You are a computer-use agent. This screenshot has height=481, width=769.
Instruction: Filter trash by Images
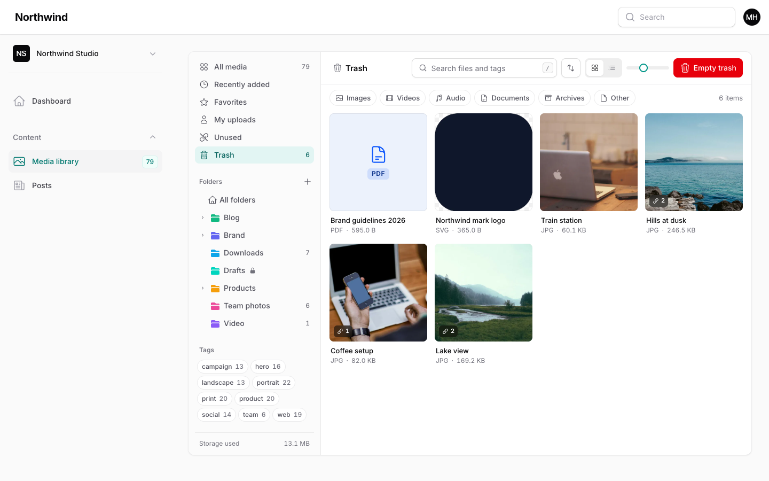click(x=353, y=98)
